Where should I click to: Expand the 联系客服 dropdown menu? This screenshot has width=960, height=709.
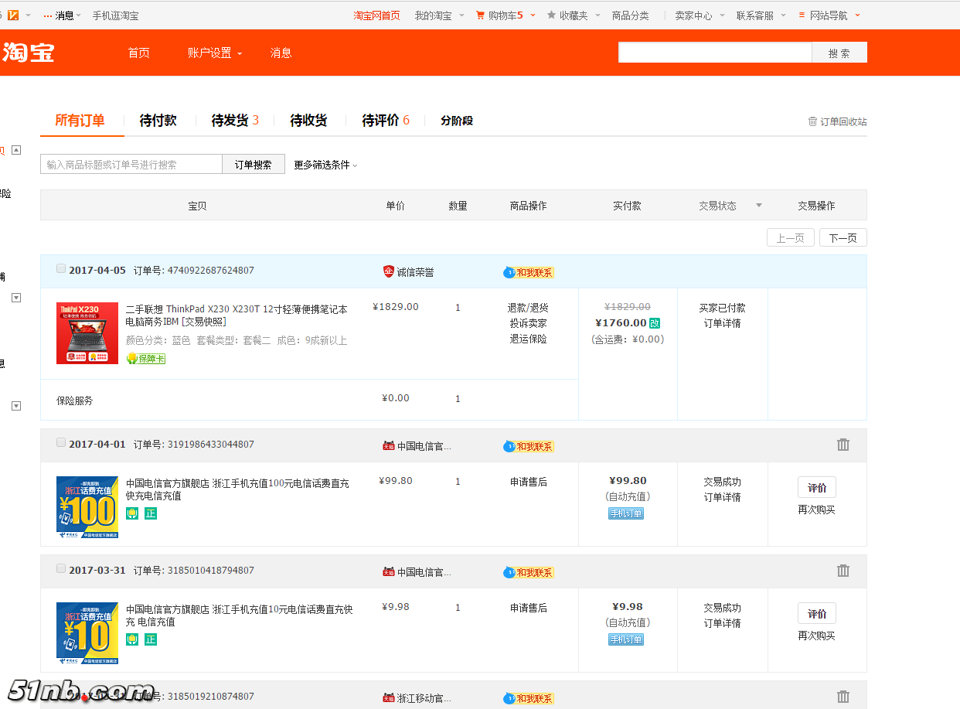[x=761, y=15]
